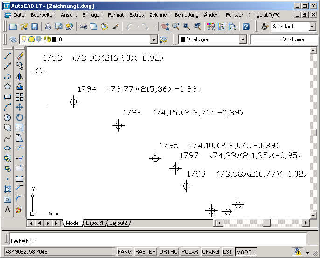Open the Ansicht menu
The width and height of the screenshot is (320, 258).
(x=69, y=15)
